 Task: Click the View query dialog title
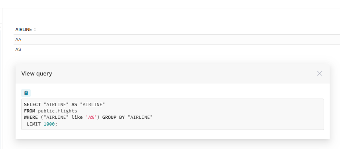(x=37, y=74)
